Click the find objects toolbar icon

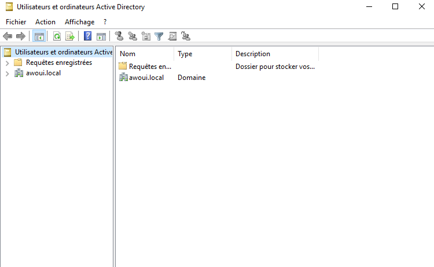172,36
